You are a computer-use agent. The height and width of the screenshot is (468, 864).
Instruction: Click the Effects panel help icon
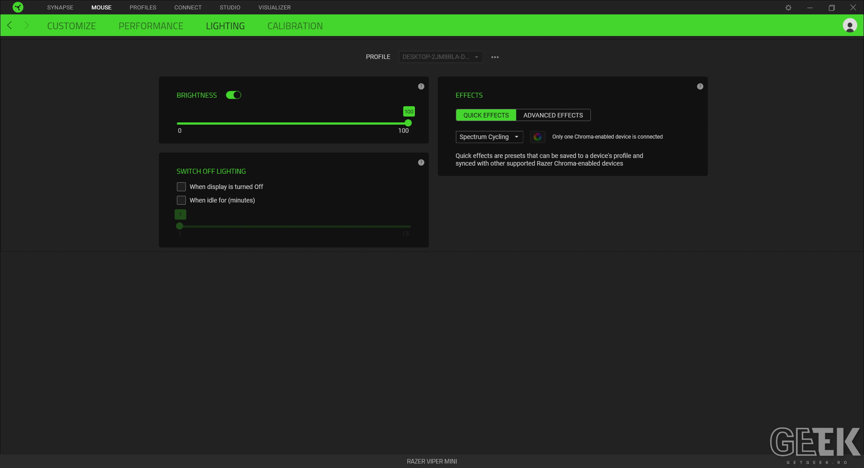point(700,86)
